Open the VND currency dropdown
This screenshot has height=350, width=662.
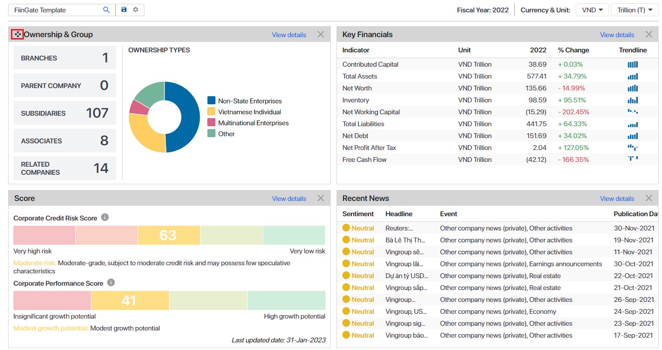pos(592,10)
